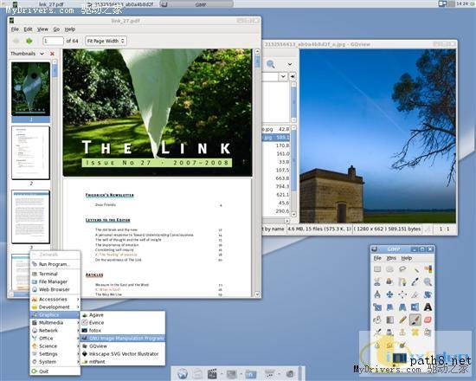476x381 pixels.
Task: Select the Color Picker eyedropper tool
Action: tap(415, 282)
